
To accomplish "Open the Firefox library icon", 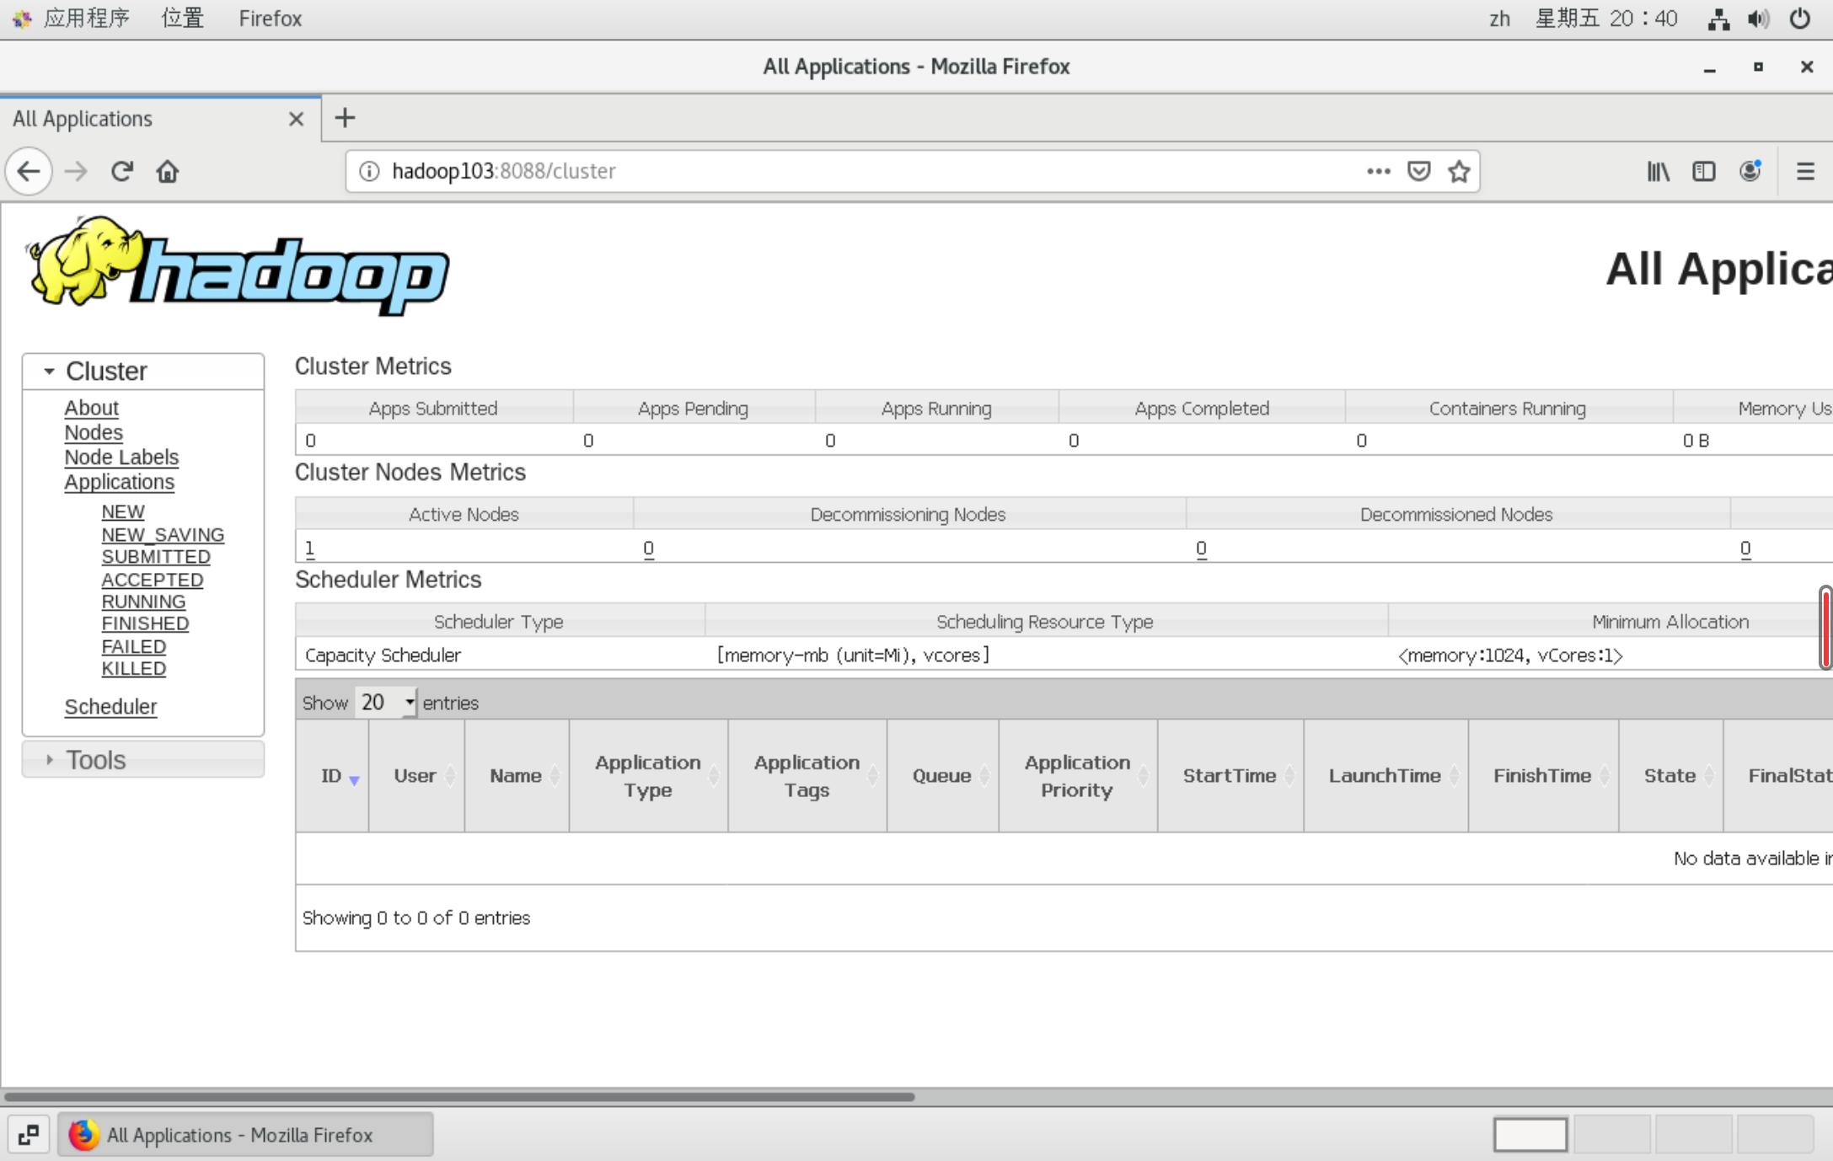I will click(x=1658, y=171).
